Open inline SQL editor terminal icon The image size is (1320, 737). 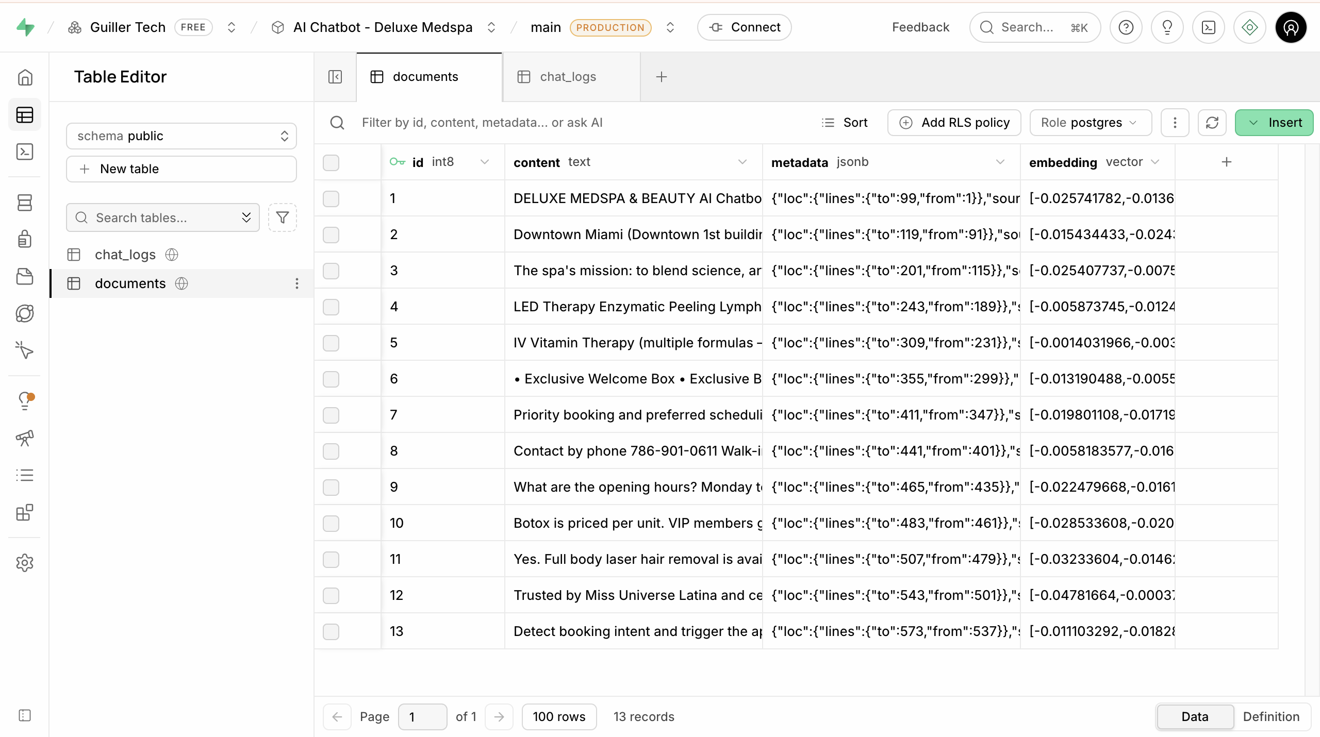1209,27
